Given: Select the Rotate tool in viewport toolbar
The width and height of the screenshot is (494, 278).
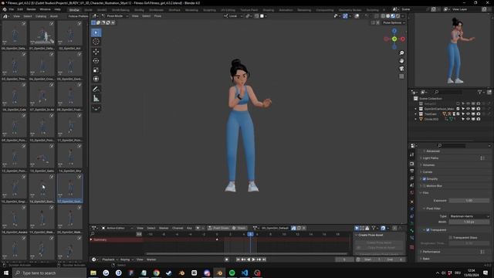Looking at the screenshot, I should [96, 60].
